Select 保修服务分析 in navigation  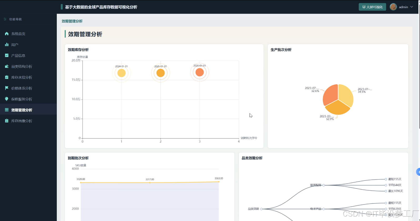pyautogui.click(x=28, y=99)
